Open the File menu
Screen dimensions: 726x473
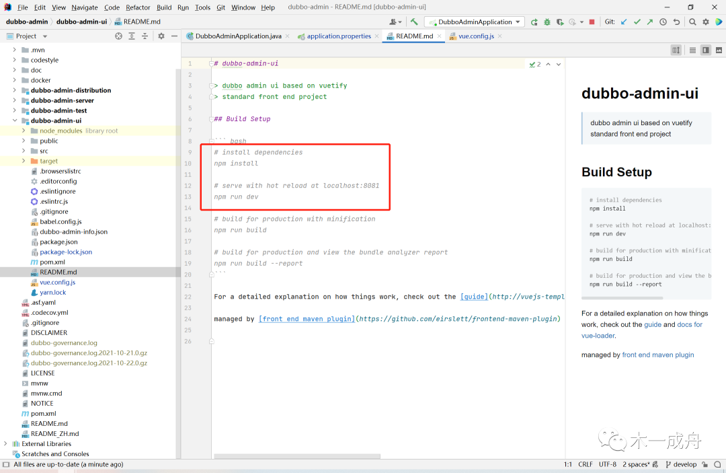(23, 7)
